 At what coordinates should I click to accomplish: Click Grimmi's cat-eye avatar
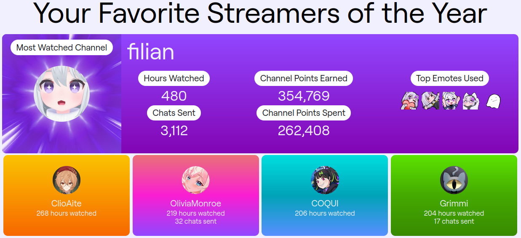454,180
